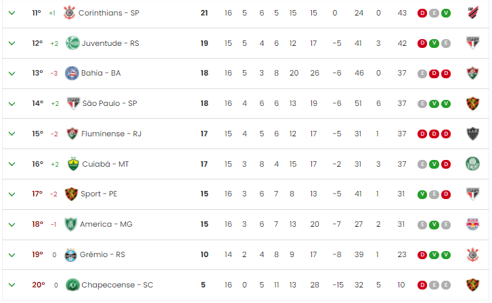Click the Cuiabá team crest

(x=73, y=164)
